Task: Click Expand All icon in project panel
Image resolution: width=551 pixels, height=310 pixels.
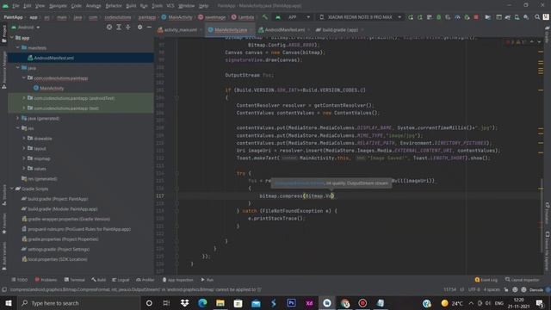Action: 119,27
